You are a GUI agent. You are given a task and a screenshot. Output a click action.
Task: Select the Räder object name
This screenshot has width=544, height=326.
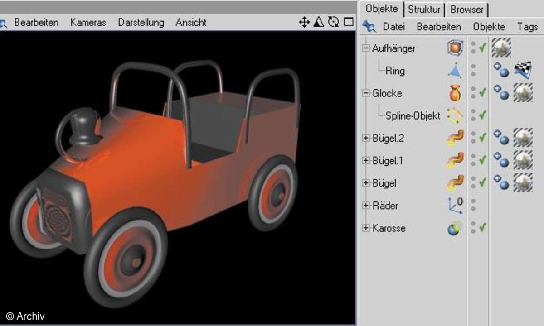coord(385,206)
